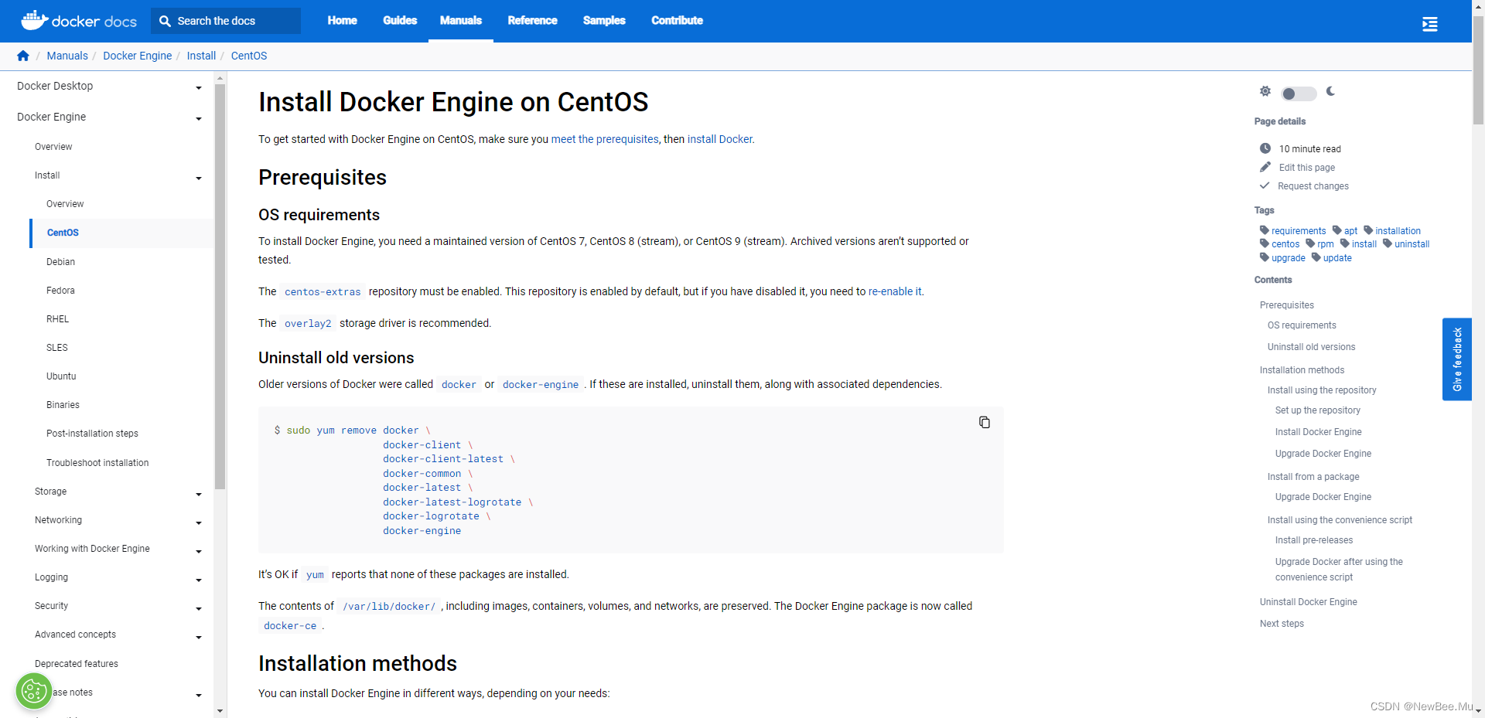Viewport: 1485px width, 718px height.
Task: Open the Samples nav tab
Action: point(604,21)
